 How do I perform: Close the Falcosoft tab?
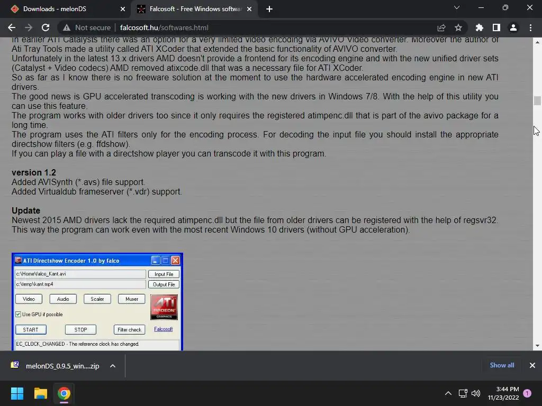[x=249, y=9]
